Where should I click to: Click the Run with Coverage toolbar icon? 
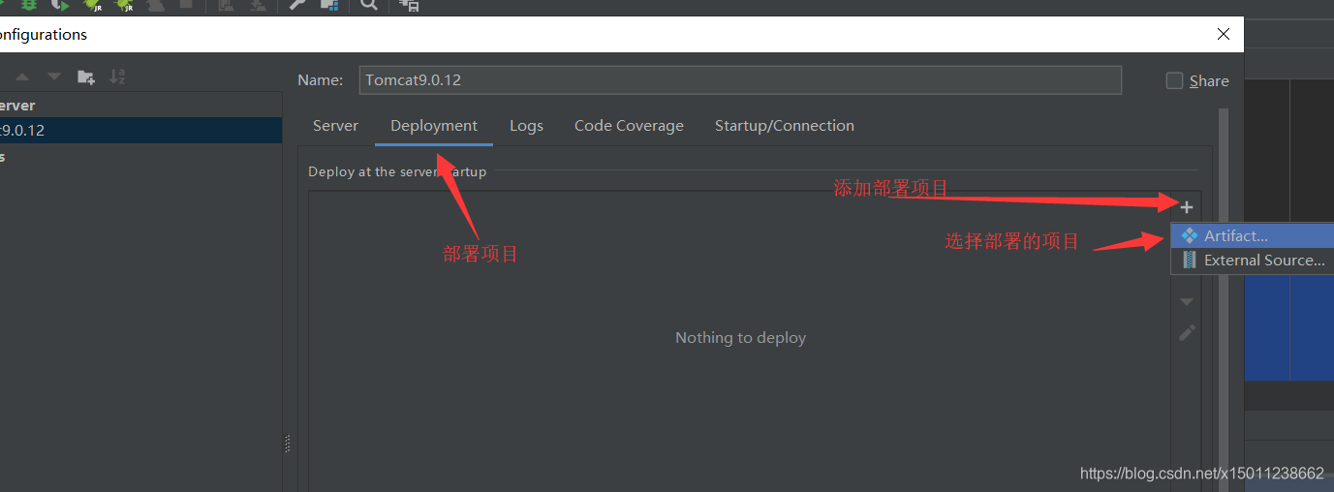(x=60, y=5)
